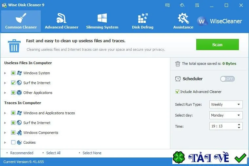Check the Cookies checkbox
249x166 pixels.
pyautogui.click(x=13, y=142)
